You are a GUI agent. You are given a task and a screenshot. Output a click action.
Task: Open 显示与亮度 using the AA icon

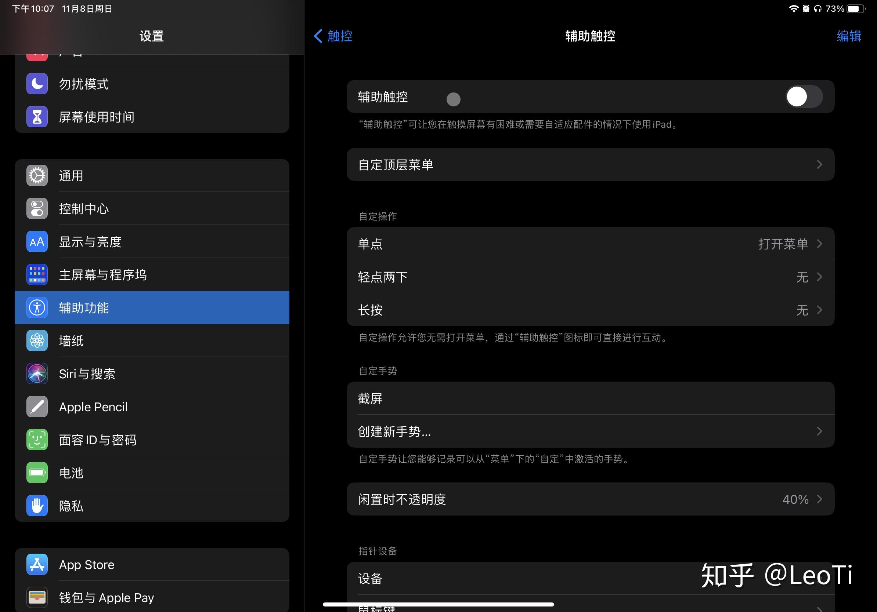pyautogui.click(x=37, y=241)
